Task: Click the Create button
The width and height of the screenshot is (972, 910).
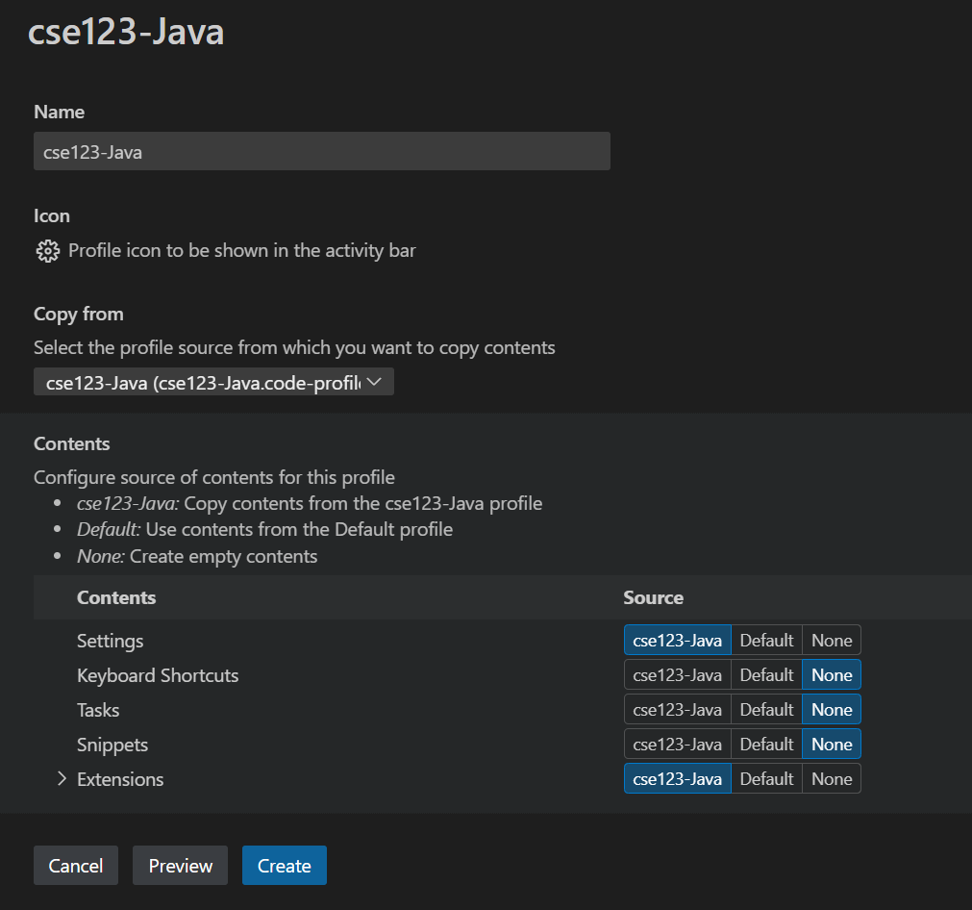Action: click(284, 865)
